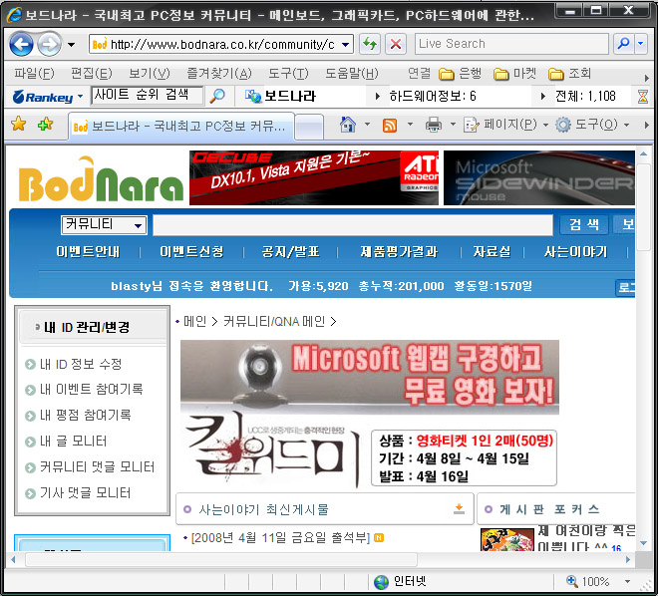
Task: Open the search provider dropdown arrow
Action: [641, 44]
